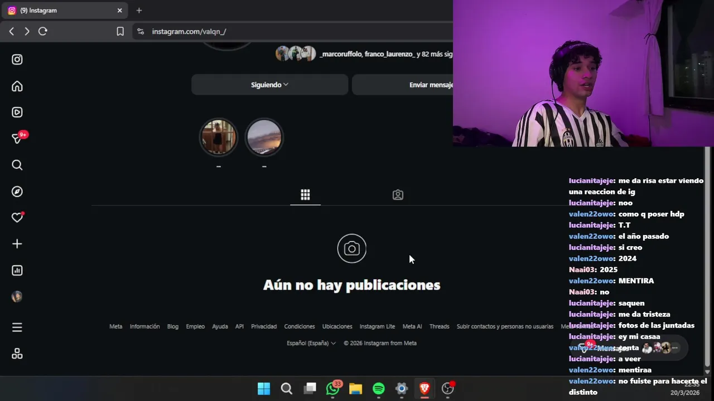Image resolution: width=714 pixels, height=401 pixels.
Task: Open second story highlight with sky
Action: [x=264, y=137]
